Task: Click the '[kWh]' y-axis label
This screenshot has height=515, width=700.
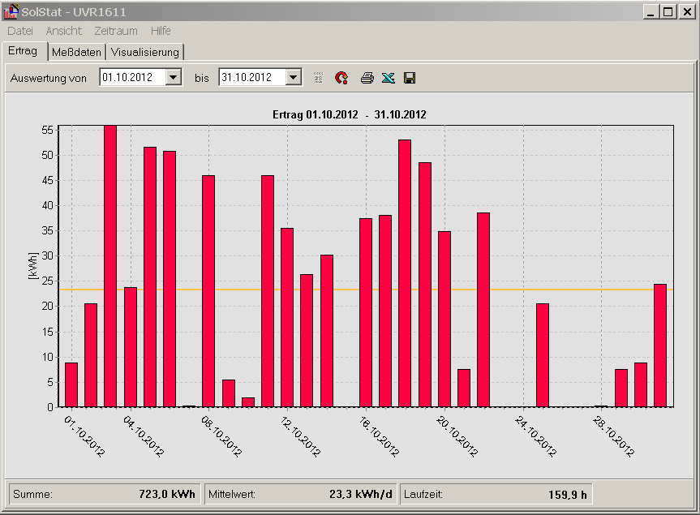Action: click(x=33, y=267)
